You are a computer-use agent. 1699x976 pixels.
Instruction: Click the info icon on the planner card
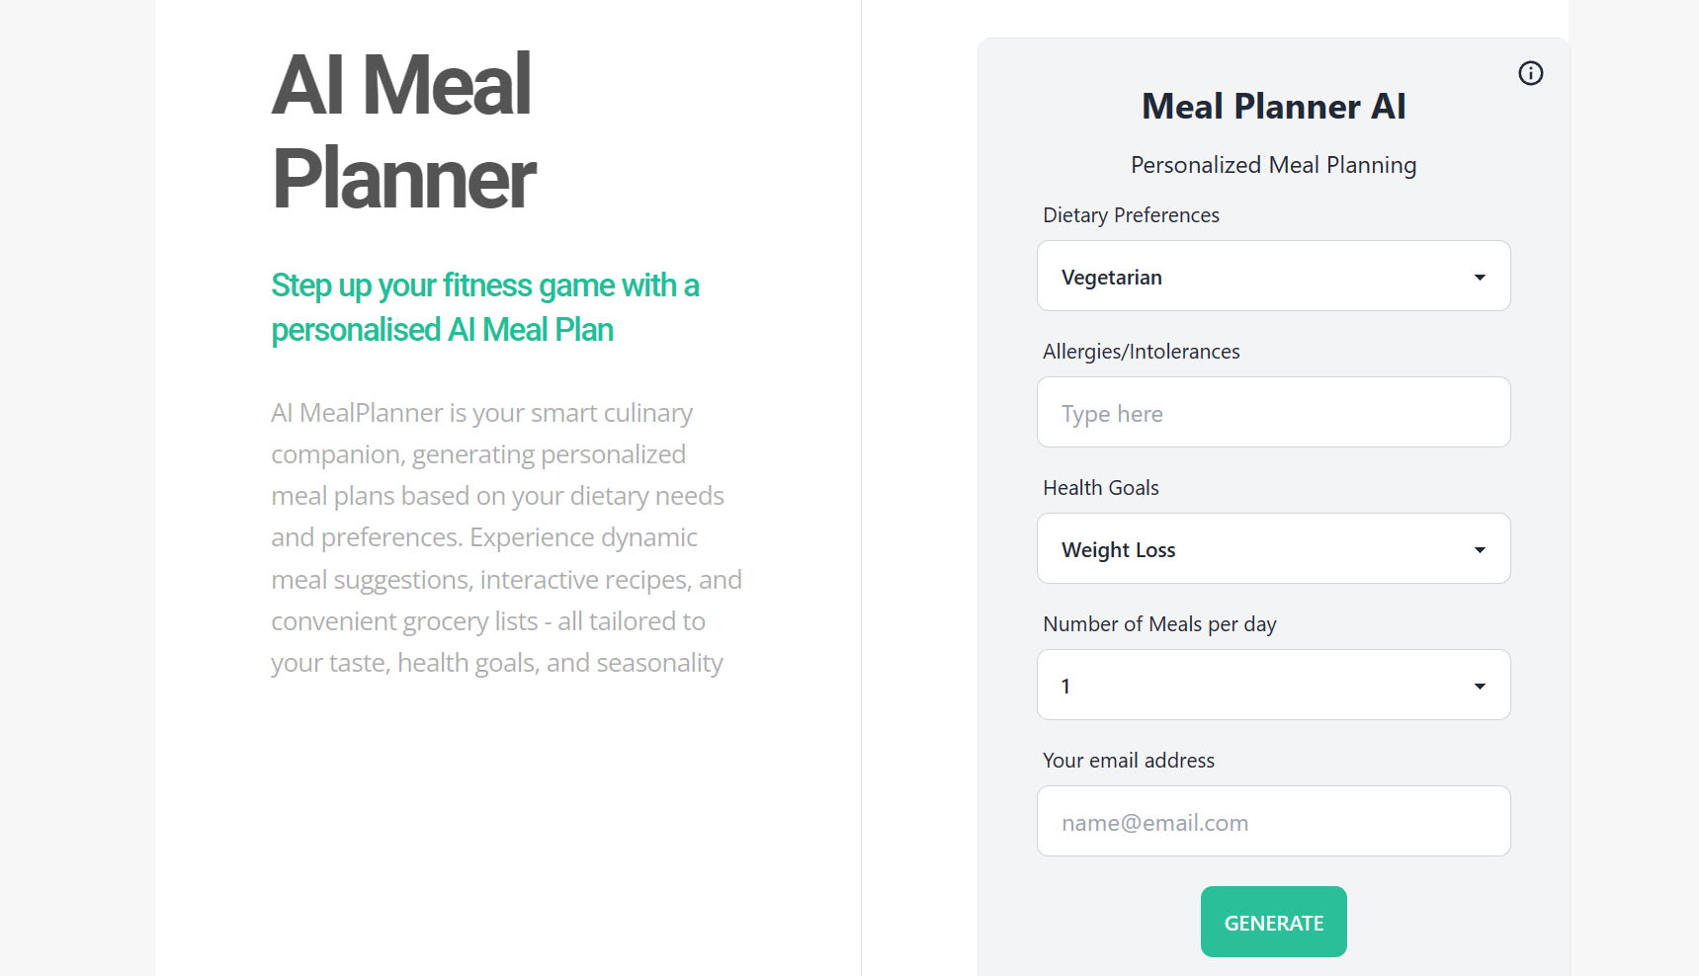click(x=1530, y=73)
